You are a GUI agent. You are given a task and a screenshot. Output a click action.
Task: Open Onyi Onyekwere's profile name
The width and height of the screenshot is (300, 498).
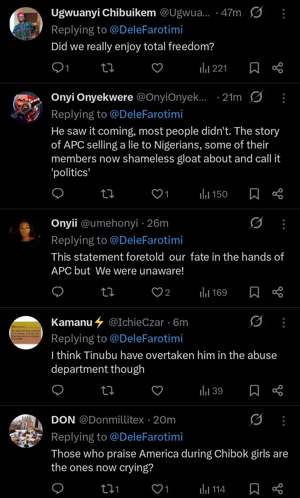tap(92, 97)
